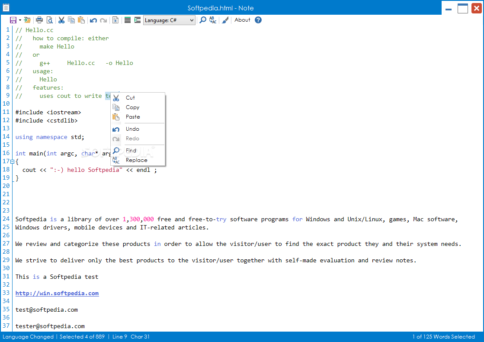Click the "tester@softpedia.com" text
The width and height of the screenshot is (484, 342).
pyautogui.click(x=50, y=326)
